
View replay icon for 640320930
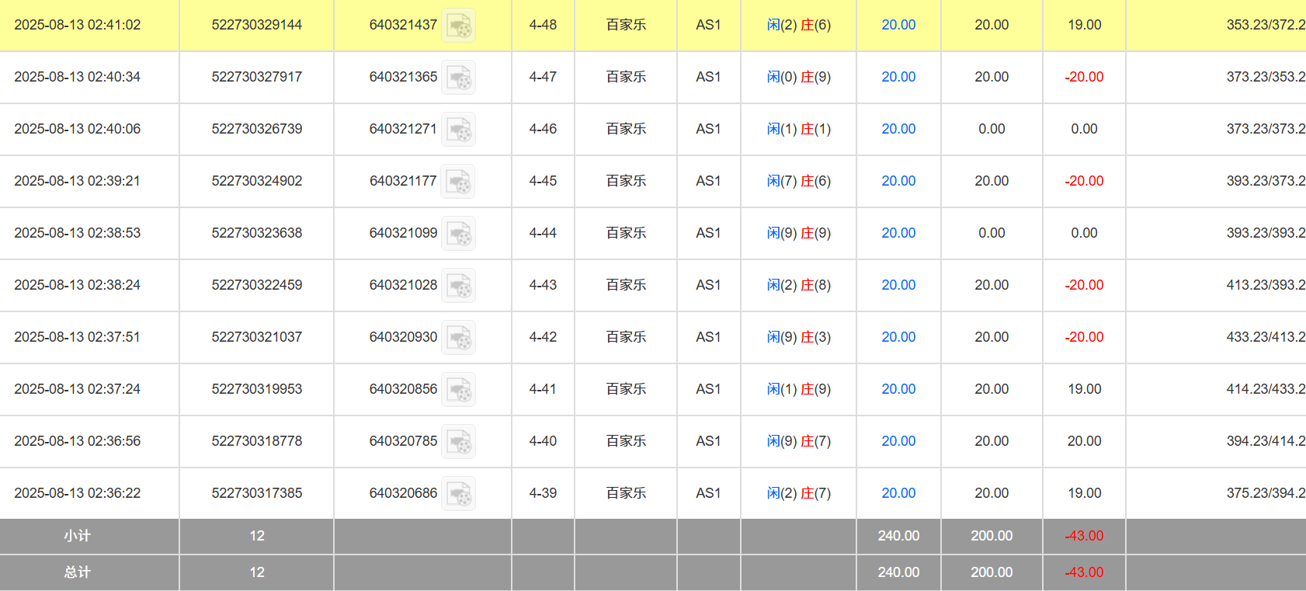click(458, 338)
